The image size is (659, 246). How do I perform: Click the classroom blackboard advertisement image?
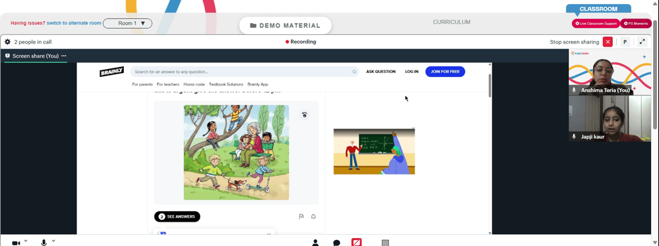tap(374, 151)
